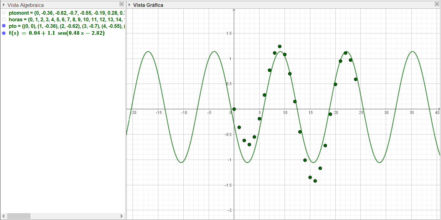Hide function f(x) using its visibility circle
The image size is (441, 220).
(x=4, y=33)
